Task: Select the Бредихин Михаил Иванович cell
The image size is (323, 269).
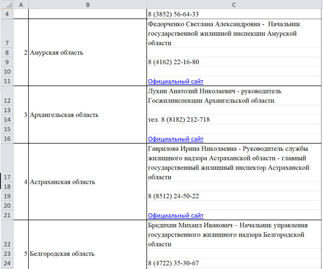Action: (234, 234)
